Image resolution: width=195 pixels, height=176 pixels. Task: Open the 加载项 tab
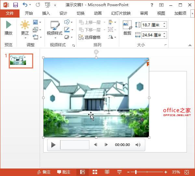pos(180,13)
